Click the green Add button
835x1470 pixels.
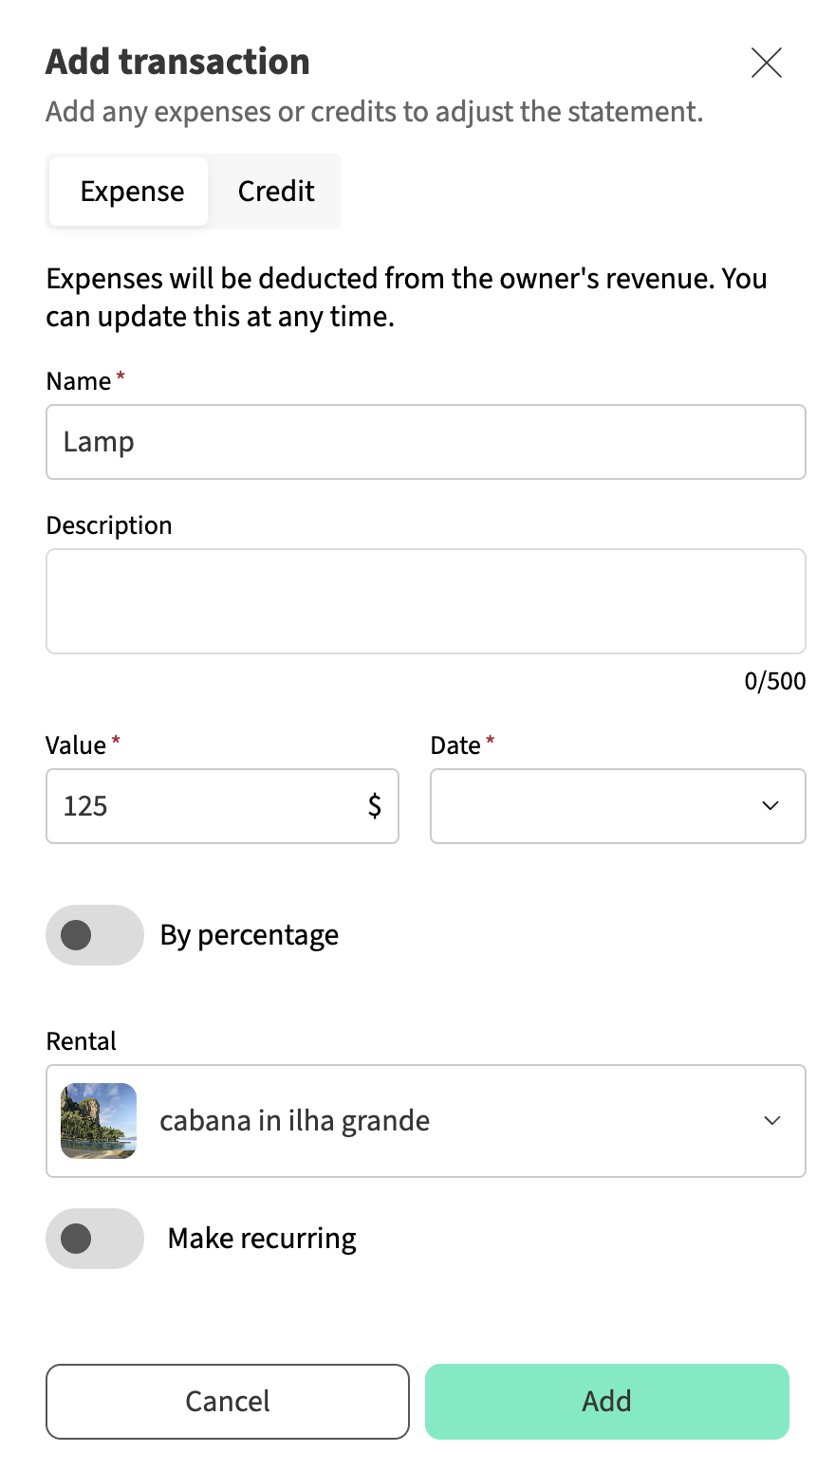point(607,1402)
